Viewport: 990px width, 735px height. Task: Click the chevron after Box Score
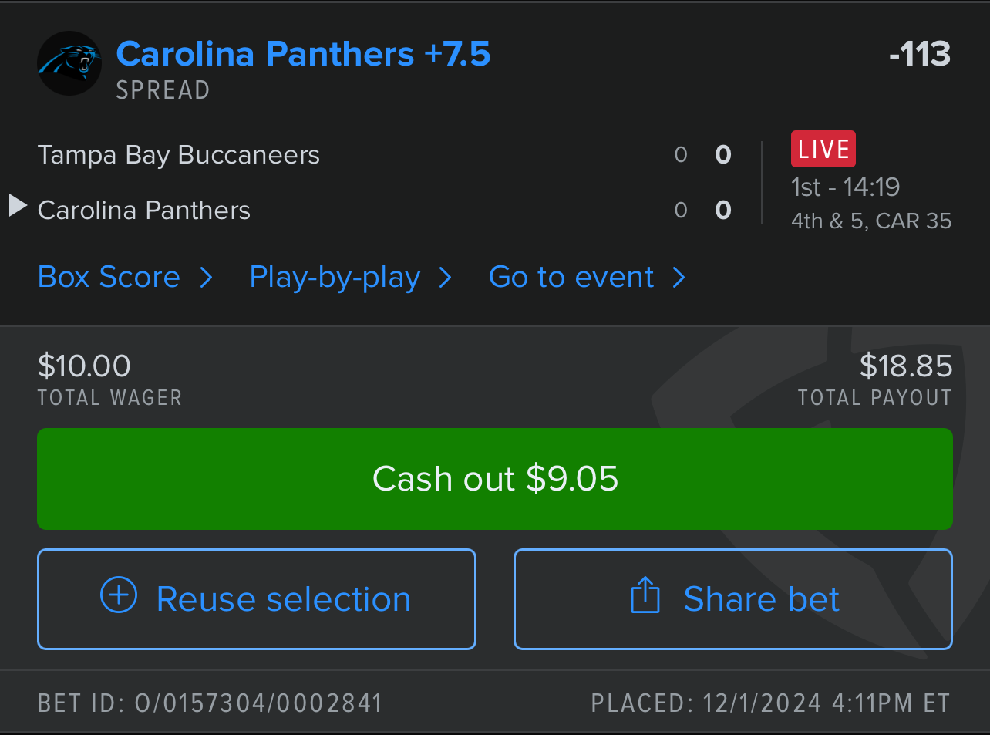206,278
